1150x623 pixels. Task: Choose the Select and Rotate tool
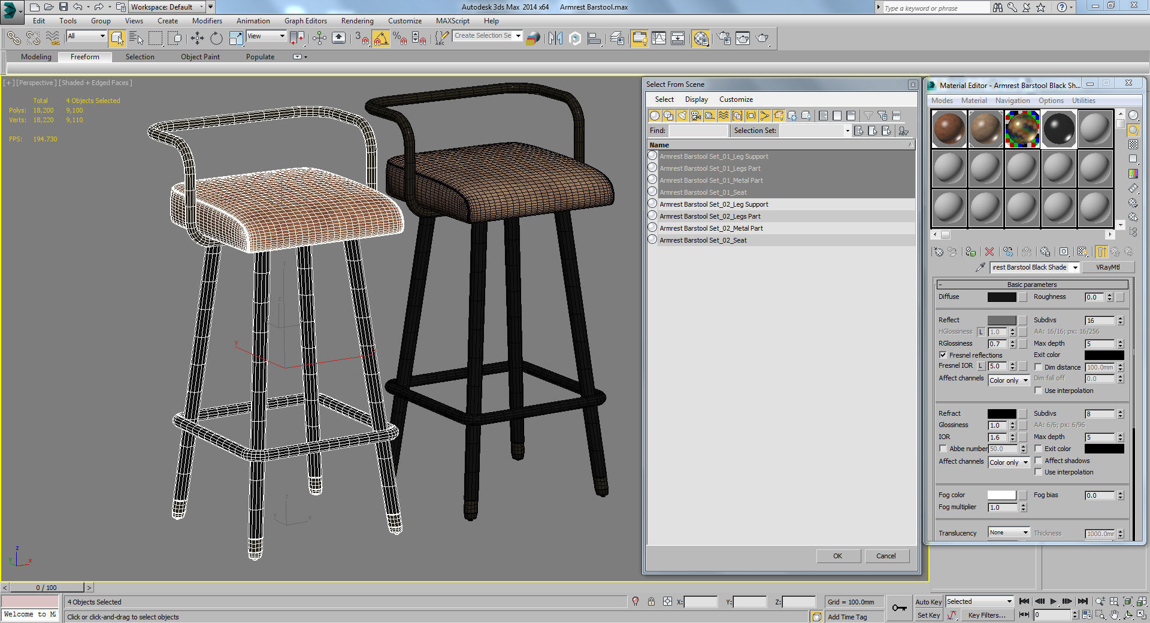click(x=216, y=38)
